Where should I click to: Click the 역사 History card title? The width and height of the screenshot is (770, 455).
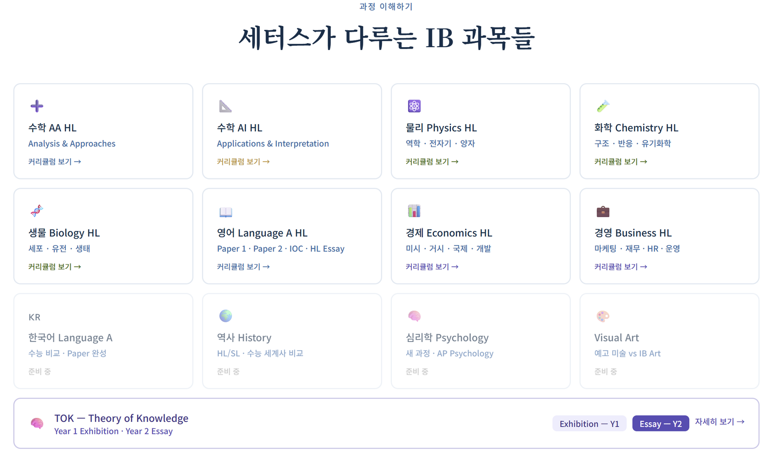[244, 338]
